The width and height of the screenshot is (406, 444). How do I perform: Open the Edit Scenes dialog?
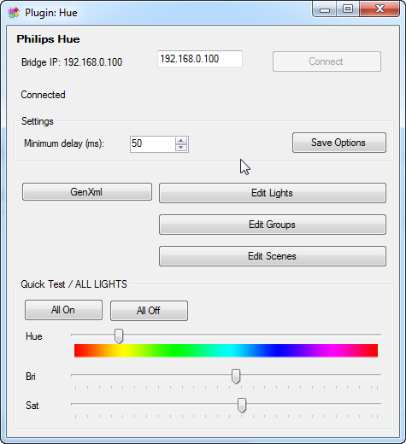[x=273, y=256]
